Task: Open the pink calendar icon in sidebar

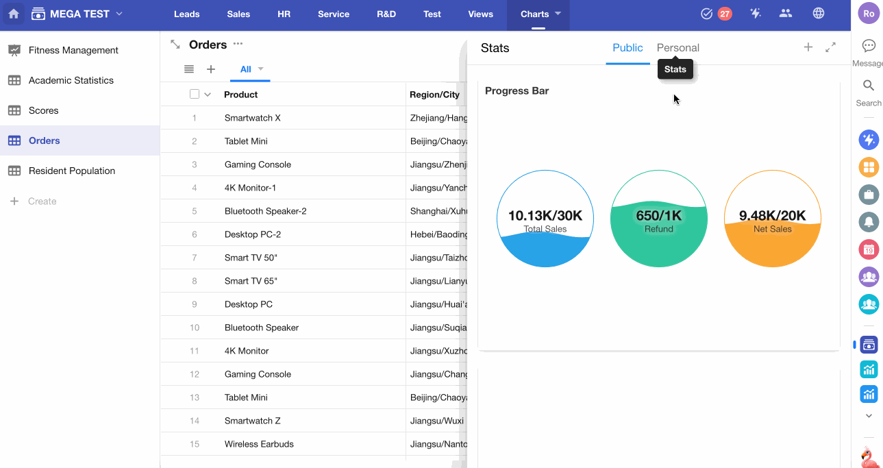Action: tap(869, 249)
